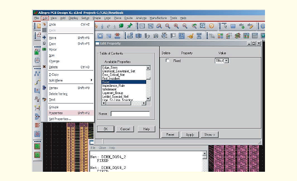Click the Move icon beside Move menu entry
Viewport: 297px width, 181px height.
tap(44, 38)
